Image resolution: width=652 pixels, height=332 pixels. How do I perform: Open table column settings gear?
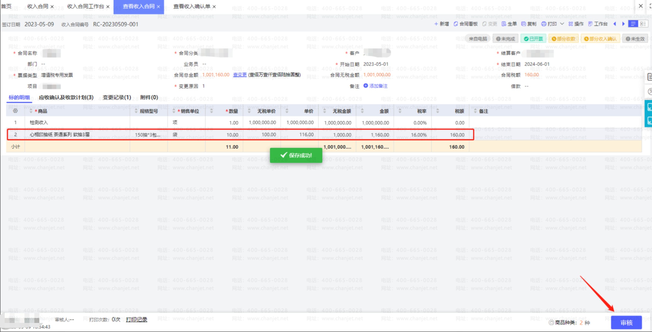15,111
